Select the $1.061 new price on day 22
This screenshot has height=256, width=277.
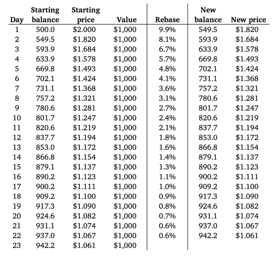(x=247, y=235)
